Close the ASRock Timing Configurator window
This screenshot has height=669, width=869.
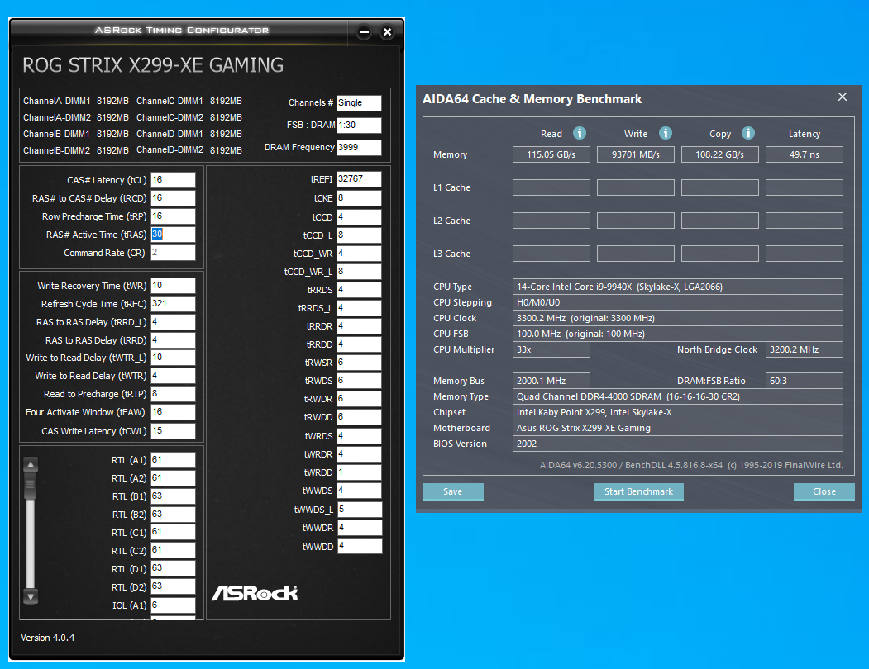388,32
